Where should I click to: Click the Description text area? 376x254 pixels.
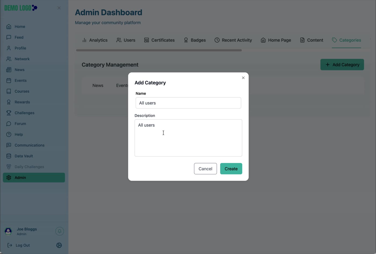(x=188, y=138)
